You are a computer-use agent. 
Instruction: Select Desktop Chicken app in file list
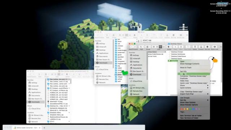tap(177, 52)
